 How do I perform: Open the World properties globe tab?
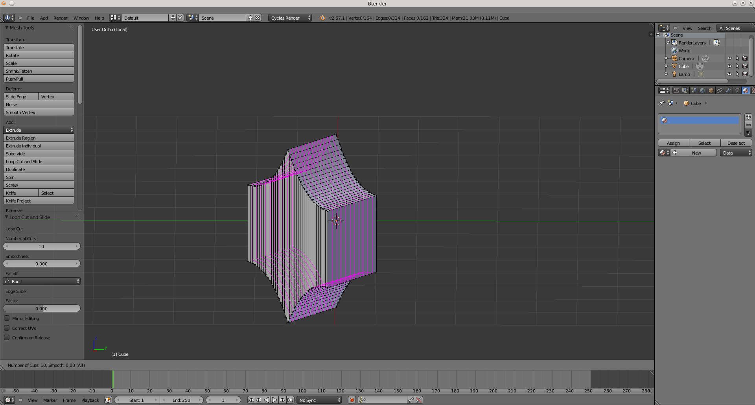tap(702, 90)
